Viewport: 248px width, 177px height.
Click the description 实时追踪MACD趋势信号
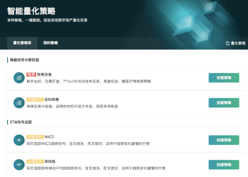pos(88,143)
